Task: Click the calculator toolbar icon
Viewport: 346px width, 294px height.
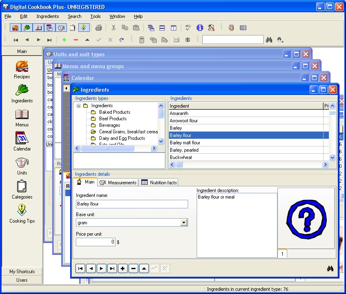Action: [x=142, y=40]
